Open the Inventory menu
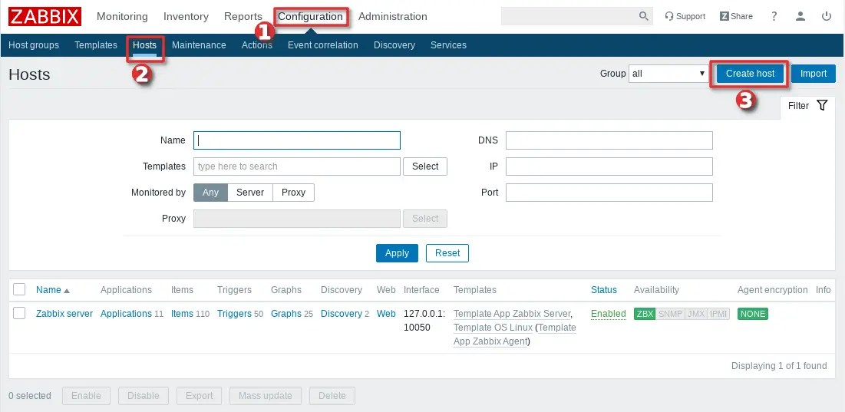 (x=186, y=17)
